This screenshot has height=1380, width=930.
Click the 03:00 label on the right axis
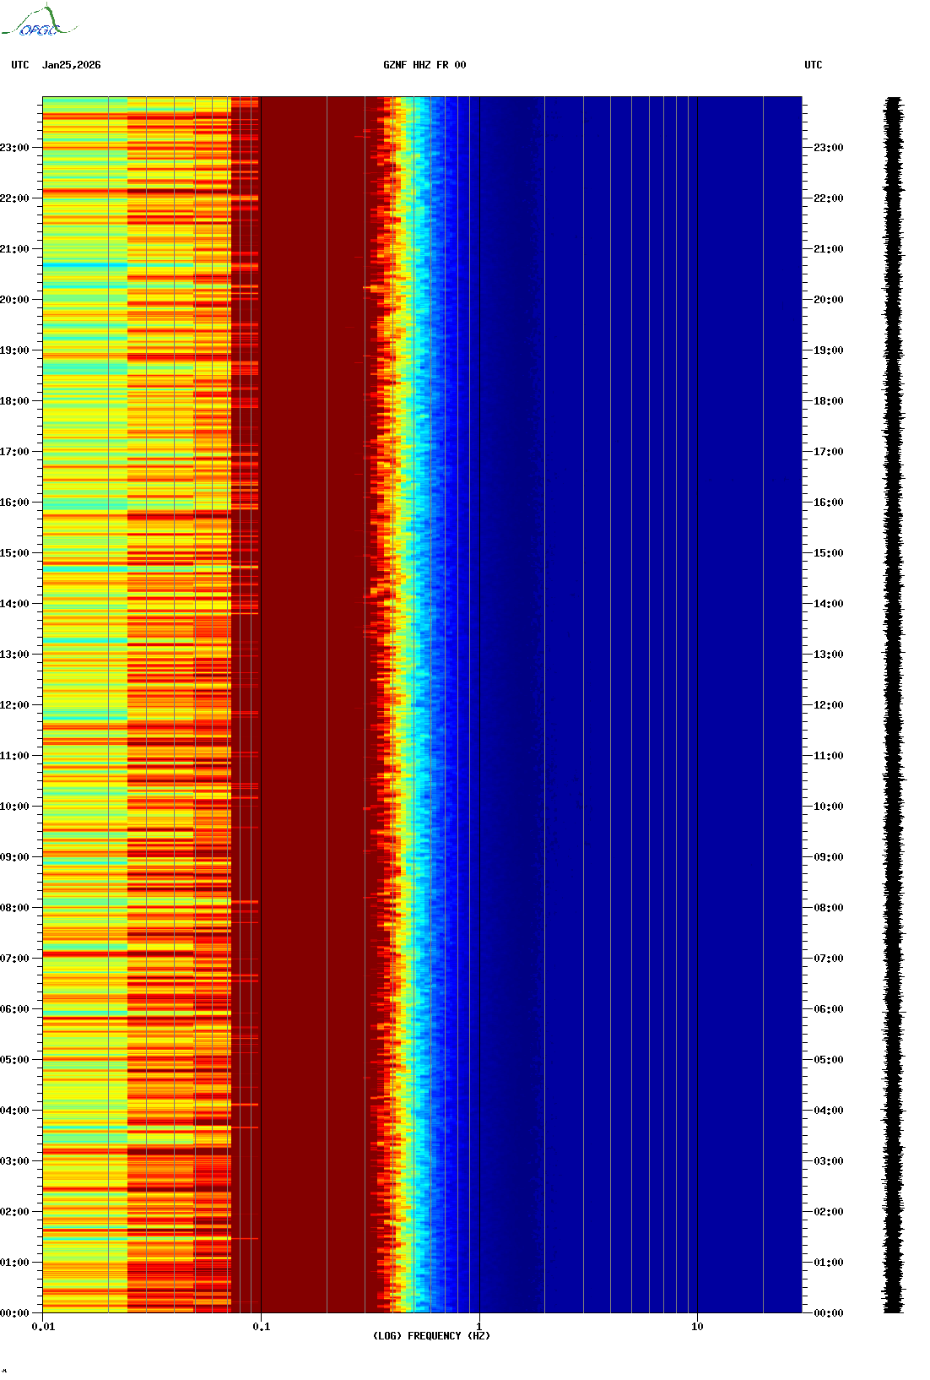[x=828, y=1161]
